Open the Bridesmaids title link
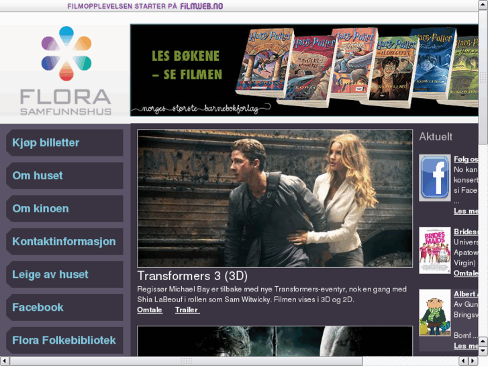This screenshot has width=488, height=366. click(x=466, y=232)
